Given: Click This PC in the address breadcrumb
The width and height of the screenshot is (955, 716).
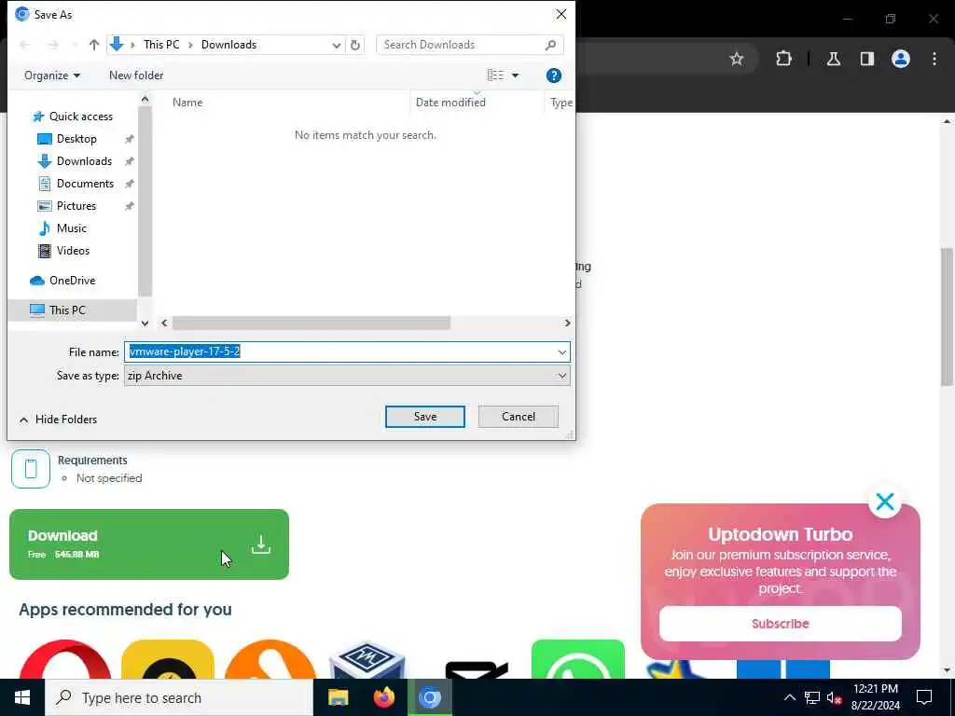Looking at the screenshot, I should (x=161, y=45).
